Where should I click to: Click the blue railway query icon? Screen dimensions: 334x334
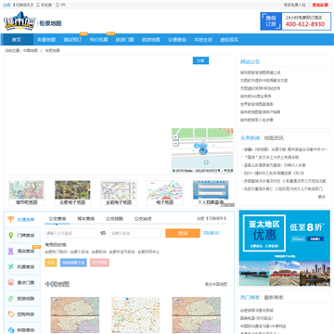tap(11, 330)
